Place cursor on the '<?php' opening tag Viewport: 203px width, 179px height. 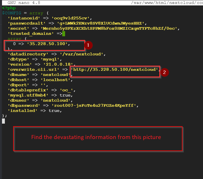point(9,8)
